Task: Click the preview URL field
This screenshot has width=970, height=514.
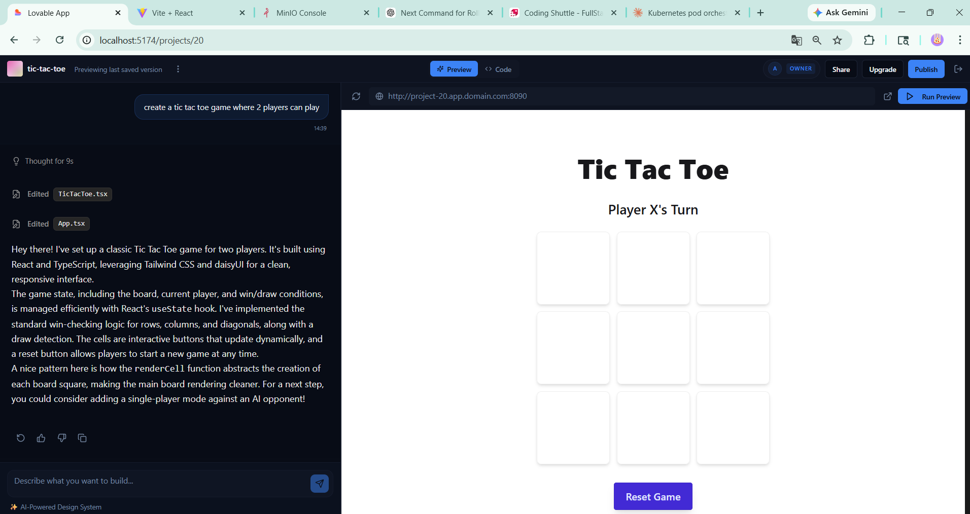Action: (622, 96)
